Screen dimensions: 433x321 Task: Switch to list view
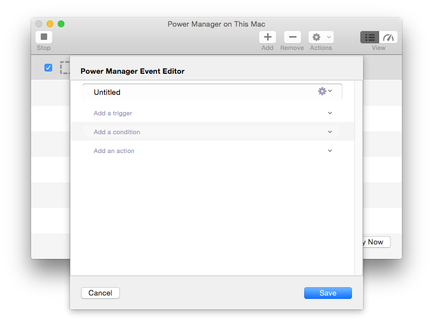(370, 37)
